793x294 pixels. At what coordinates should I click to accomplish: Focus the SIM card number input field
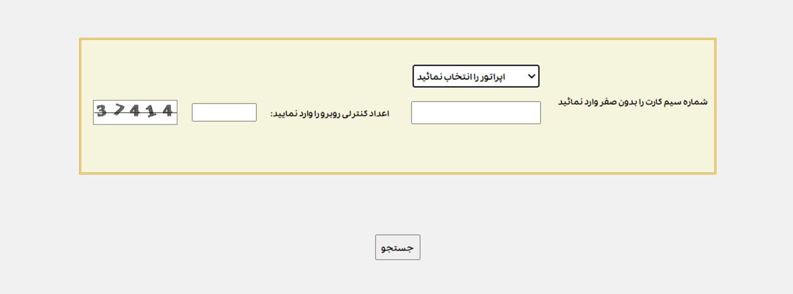pos(476,113)
